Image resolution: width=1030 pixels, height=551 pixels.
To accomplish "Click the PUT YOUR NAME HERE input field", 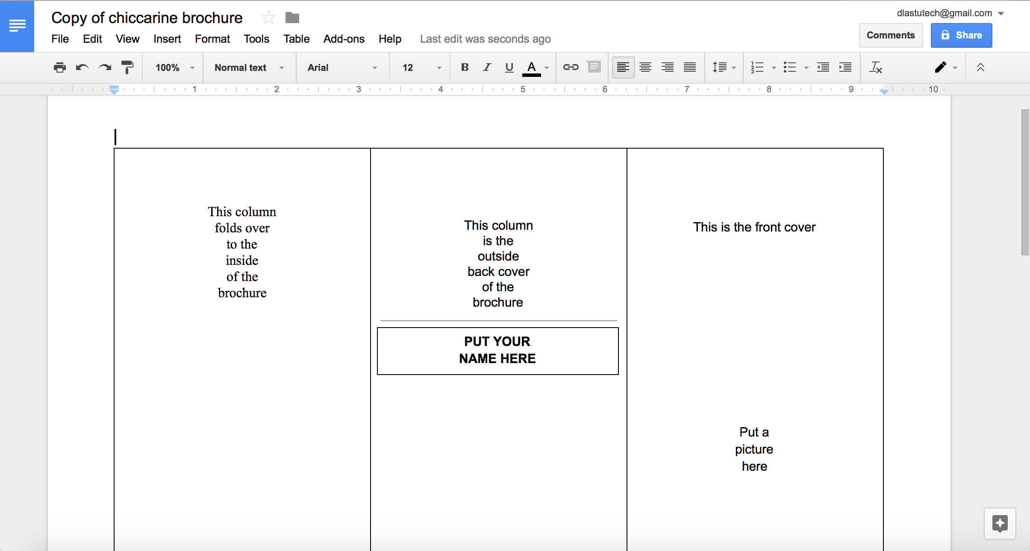I will click(x=497, y=349).
